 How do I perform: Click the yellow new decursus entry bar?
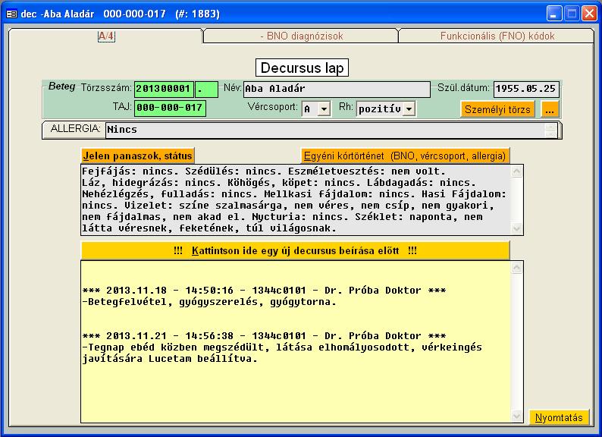pyautogui.click(x=295, y=250)
